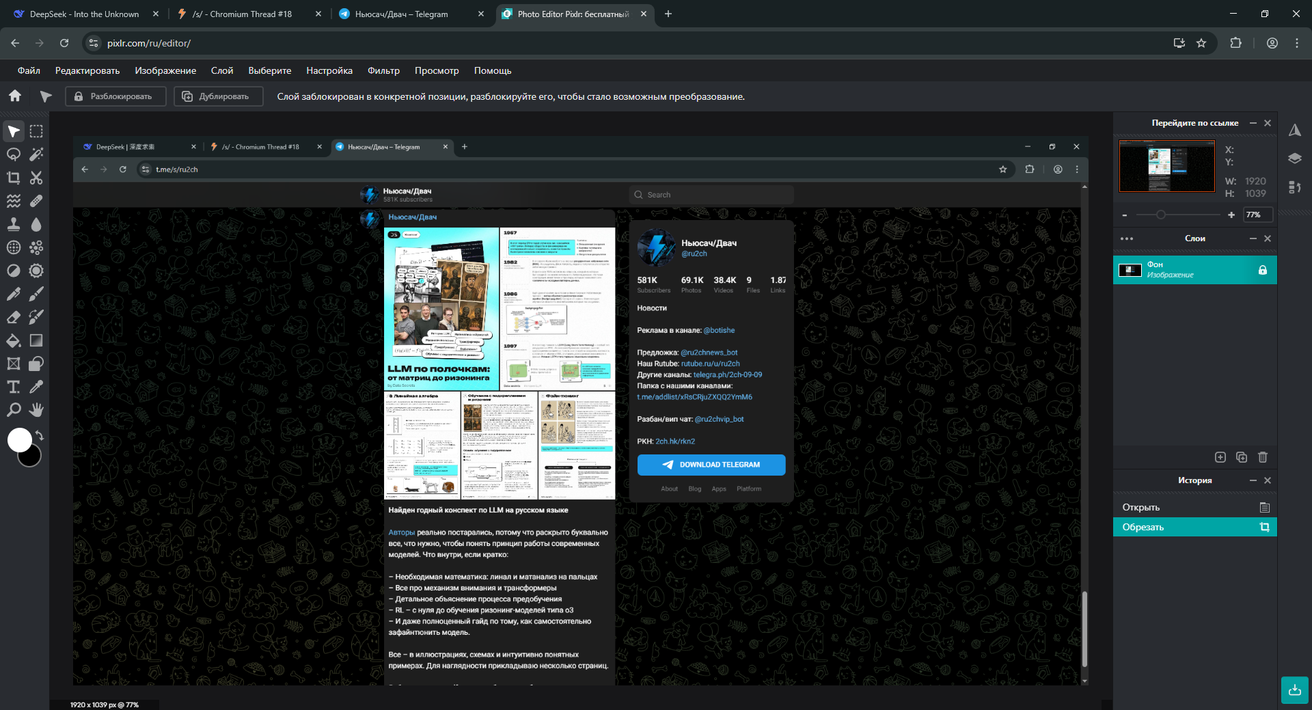
Task: Add a new layer in the Слои panel
Action: click(x=1220, y=457)
